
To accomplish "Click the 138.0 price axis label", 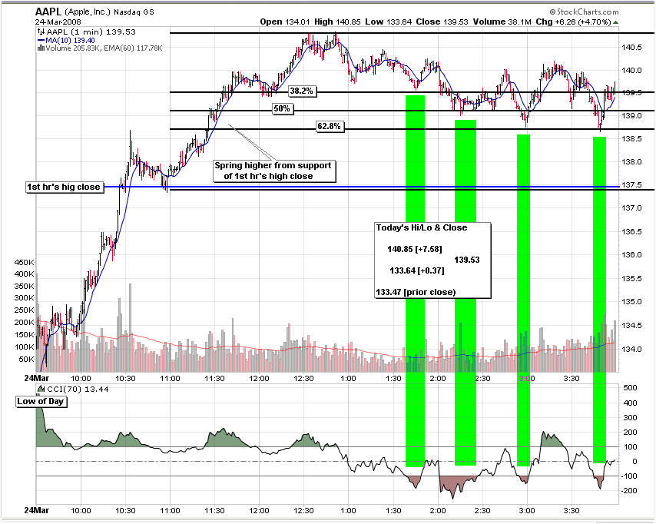I will click(x=631, y=162).
